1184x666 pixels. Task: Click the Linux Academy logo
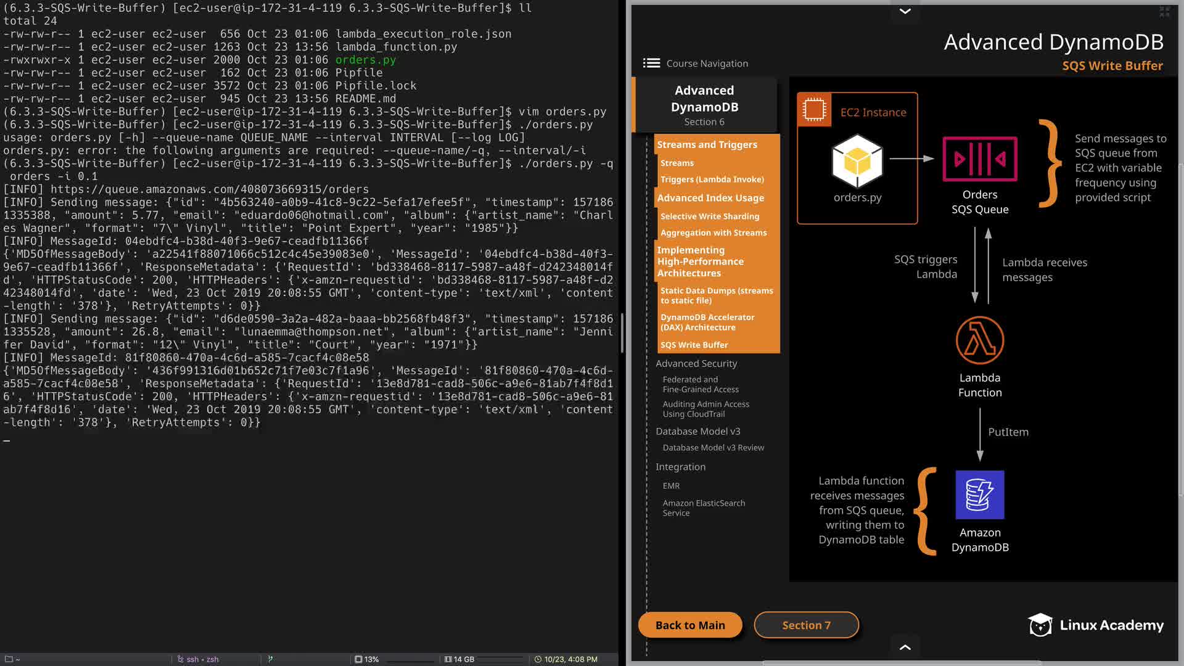click(x=1096, y=625)
